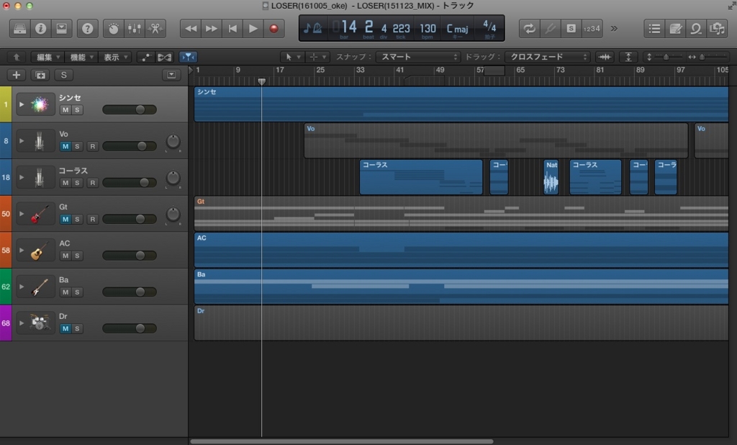The image size is (737, 445).
Task: Expand the コーラス track stack
Action: point(21,177)
